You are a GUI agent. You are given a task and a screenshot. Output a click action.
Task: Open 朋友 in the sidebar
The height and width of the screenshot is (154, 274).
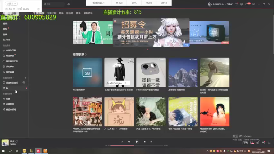point(5,29)
